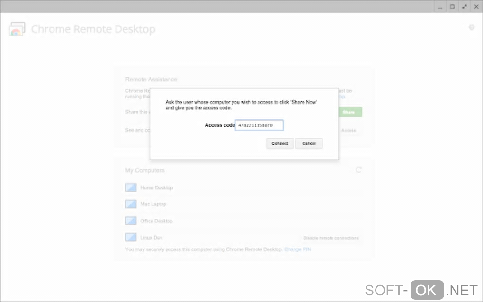Toggle fullscreen with the diagonal arrows icon
483x302 pixels.
(x=464, y=7)
